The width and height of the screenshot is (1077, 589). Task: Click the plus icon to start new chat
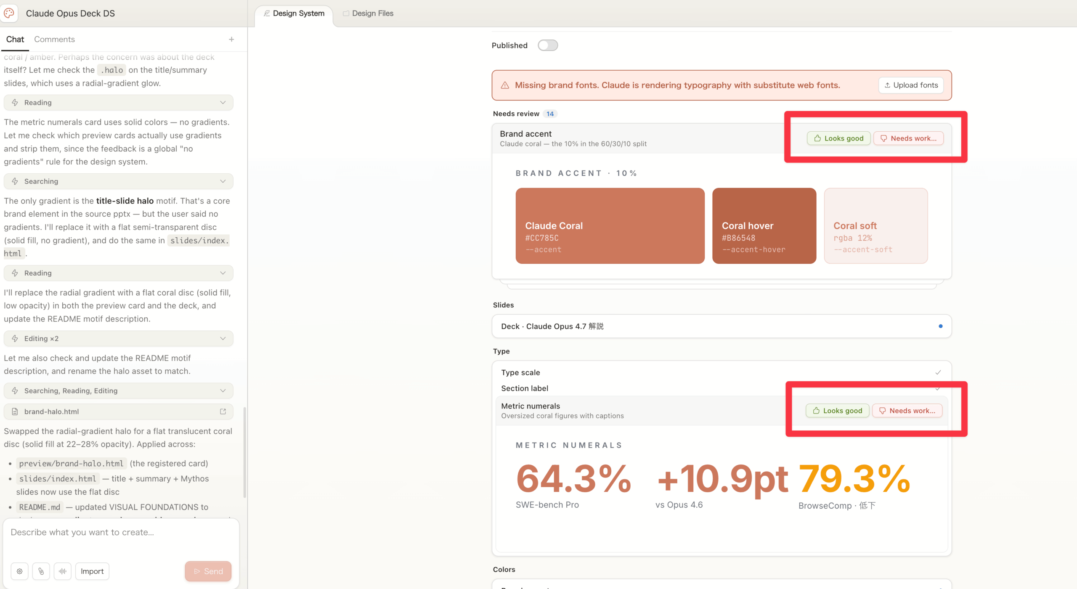[x=231, y=39]
